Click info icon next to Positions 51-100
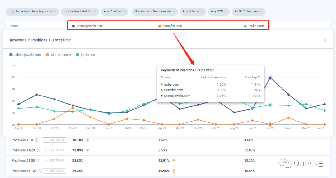 pos(40,171)
